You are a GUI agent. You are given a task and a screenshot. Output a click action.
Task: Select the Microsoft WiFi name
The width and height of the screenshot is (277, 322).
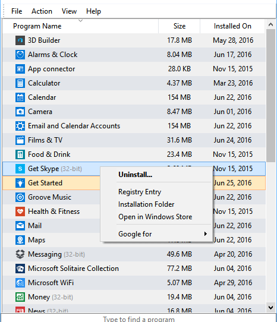click(x=51, y=283)
